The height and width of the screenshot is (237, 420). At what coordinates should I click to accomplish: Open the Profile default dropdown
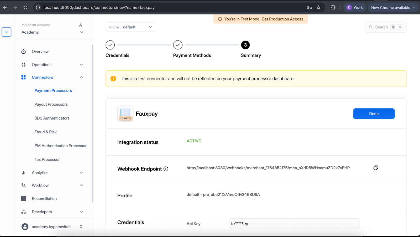(x=130, y=27)
